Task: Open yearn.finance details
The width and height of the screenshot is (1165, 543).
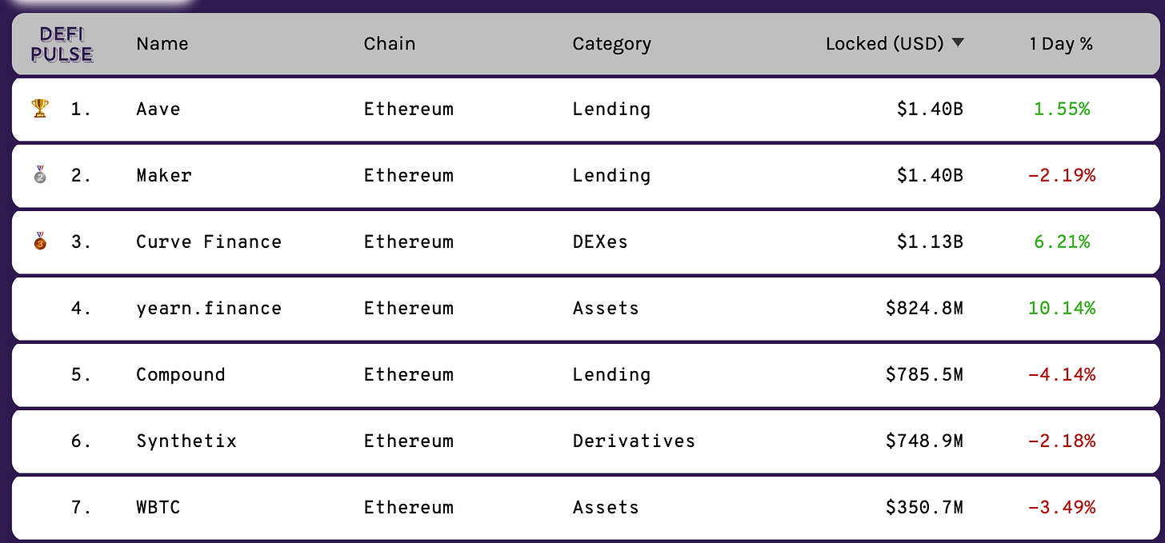Action: [209, 308]
